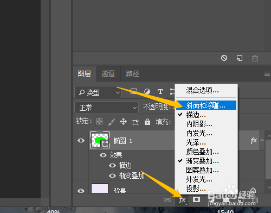Open the layer filter type (类型) dropdown

pos(98,92)
